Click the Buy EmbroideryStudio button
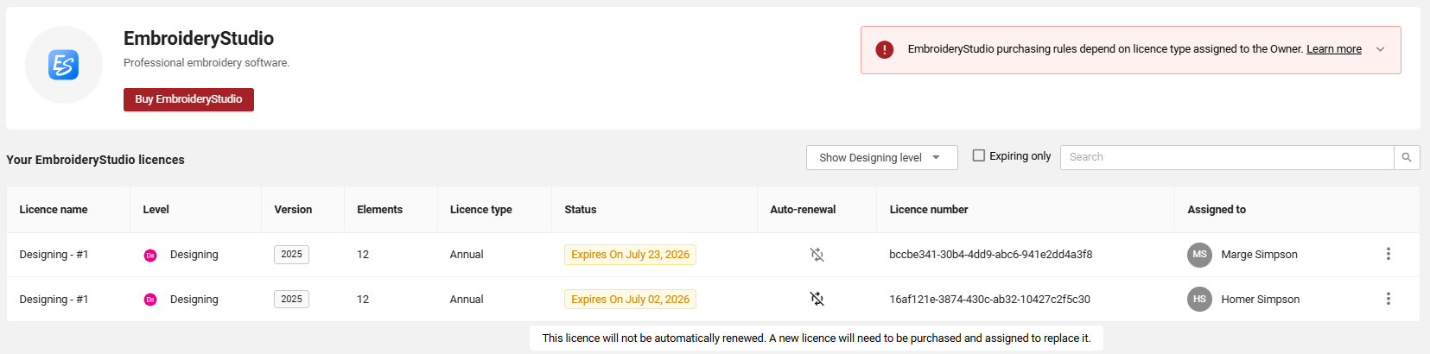The height and width of the screenshot is (354, 1430). (x=188, y=99)
